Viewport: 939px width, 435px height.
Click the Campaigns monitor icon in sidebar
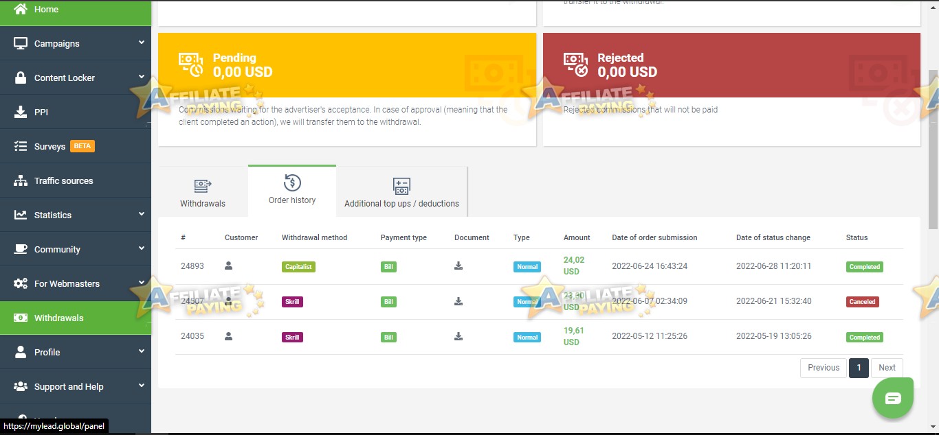click(19, 43)
